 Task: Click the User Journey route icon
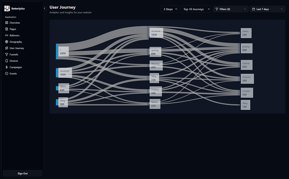pos(7,48)
